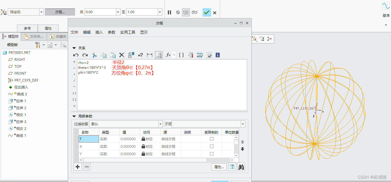Switch to the 属性 tab
391x182 pixels.
(x=48, y=29)
